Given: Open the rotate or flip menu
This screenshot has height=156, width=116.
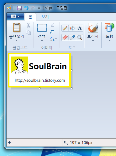Looking at the screenshot, I should coord(53,39).
